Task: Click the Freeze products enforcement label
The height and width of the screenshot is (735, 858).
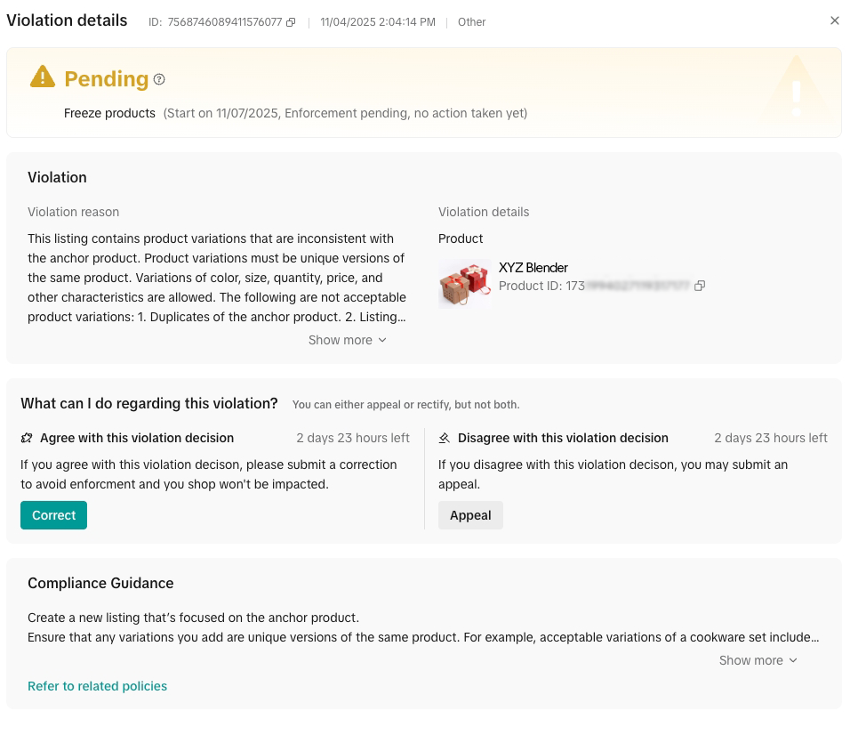Action: pyautogui.click(x=109, y=113)
